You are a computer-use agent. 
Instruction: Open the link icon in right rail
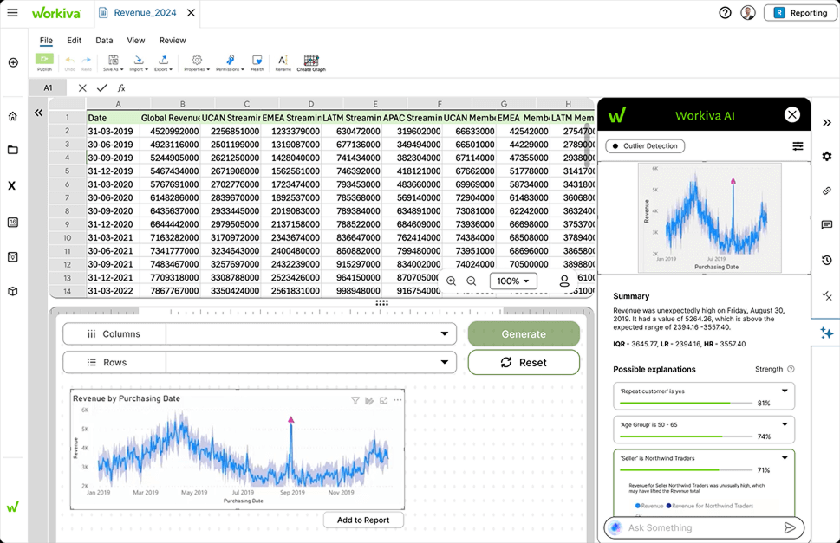point(827,191)
